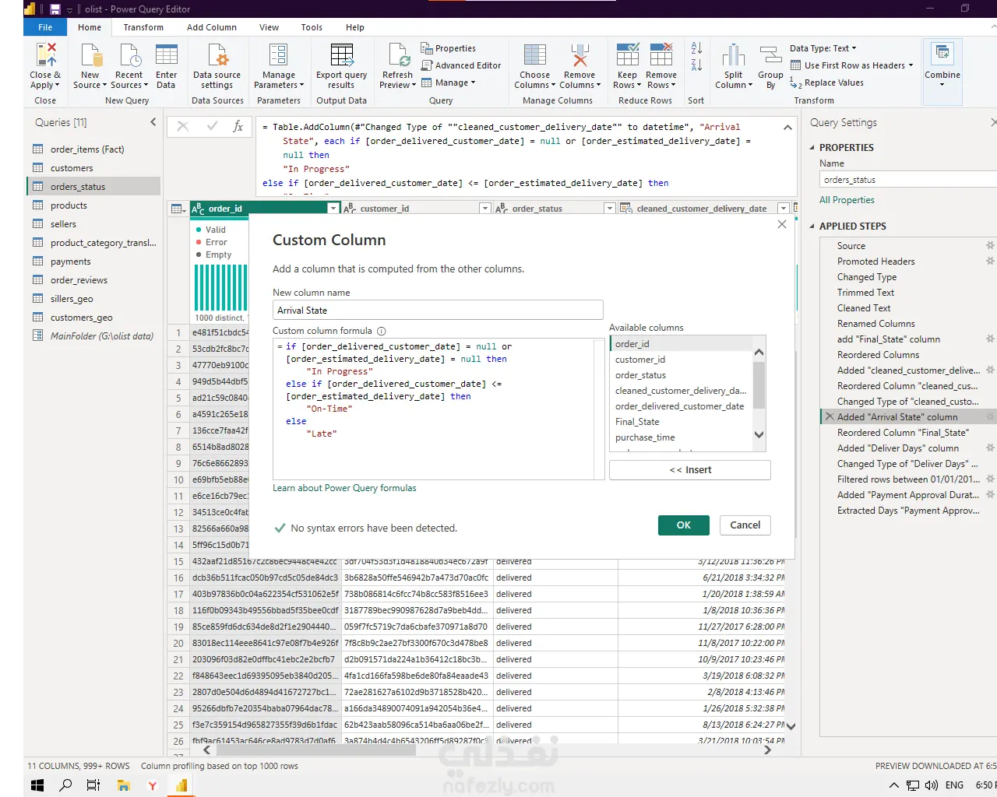This screenshot has height=797, width=997.
Task: Open the File tab
Action: (x=45, y=27)
